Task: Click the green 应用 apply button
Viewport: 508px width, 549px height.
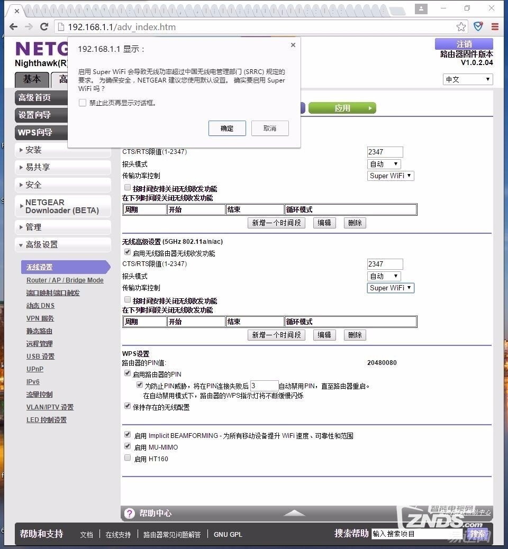Action: point(342,108)
